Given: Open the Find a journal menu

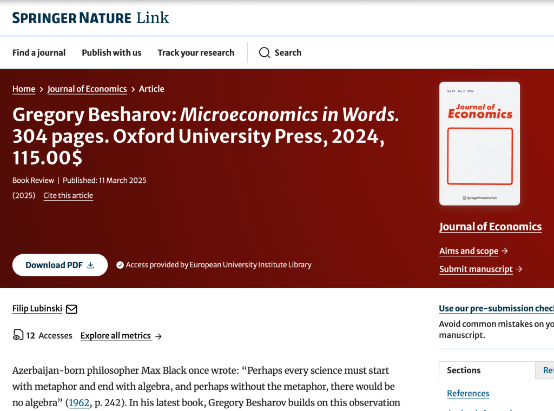Looking at the screenshot, I should (x=39, y=52).
